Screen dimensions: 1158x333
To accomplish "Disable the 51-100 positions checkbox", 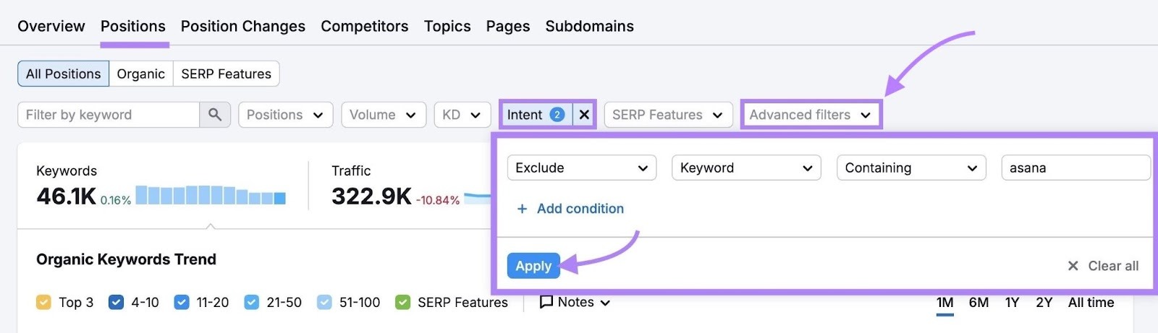I will (x=324, y=302).
